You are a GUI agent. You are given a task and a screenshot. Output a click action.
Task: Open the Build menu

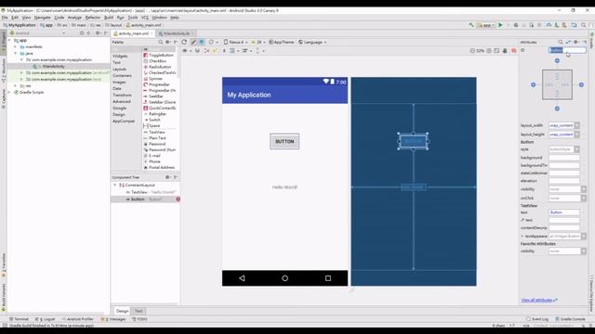coord(109,18)
